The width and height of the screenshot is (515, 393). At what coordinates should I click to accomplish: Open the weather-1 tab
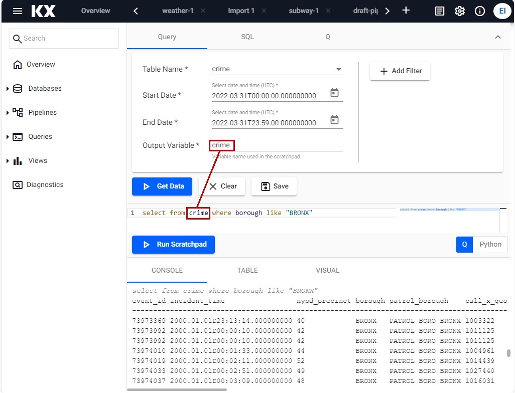pos(178,11)
